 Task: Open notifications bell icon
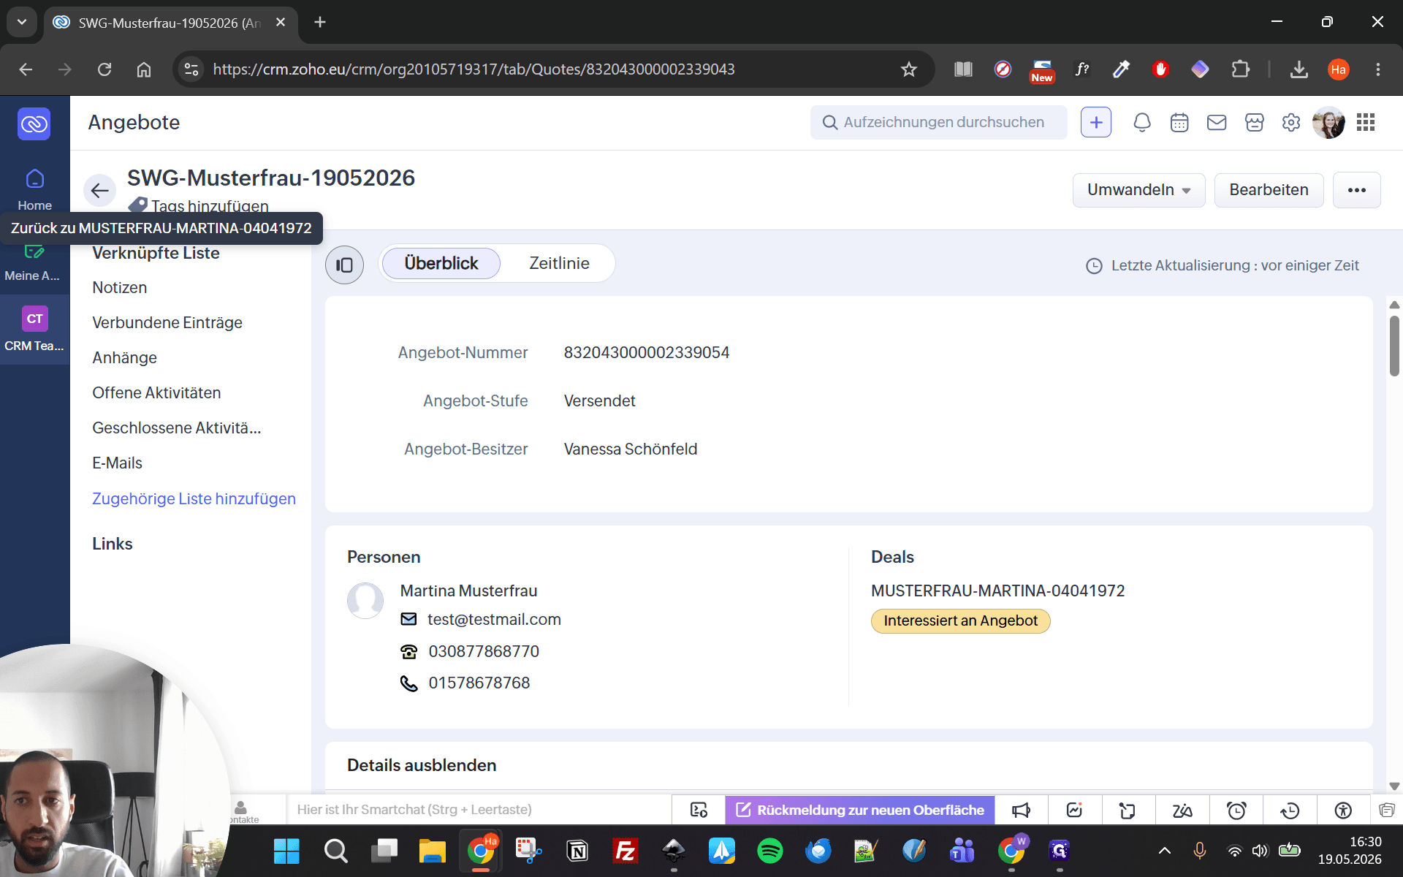pyautogui.click(x=1142, y=123)
